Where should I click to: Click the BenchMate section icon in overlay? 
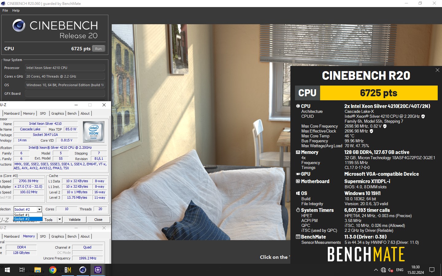pyautogui.click(x=298, y=237)
